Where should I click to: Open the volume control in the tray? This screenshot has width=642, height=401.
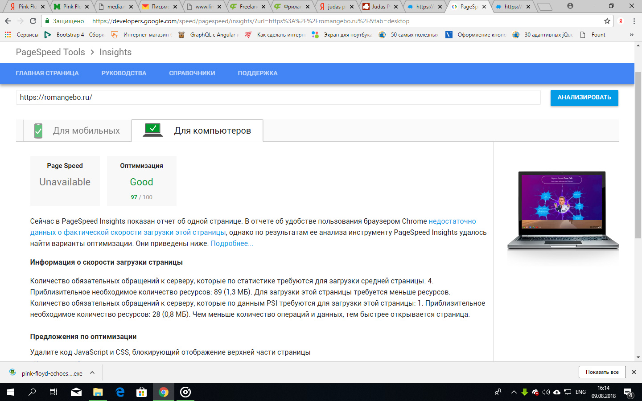546,392
